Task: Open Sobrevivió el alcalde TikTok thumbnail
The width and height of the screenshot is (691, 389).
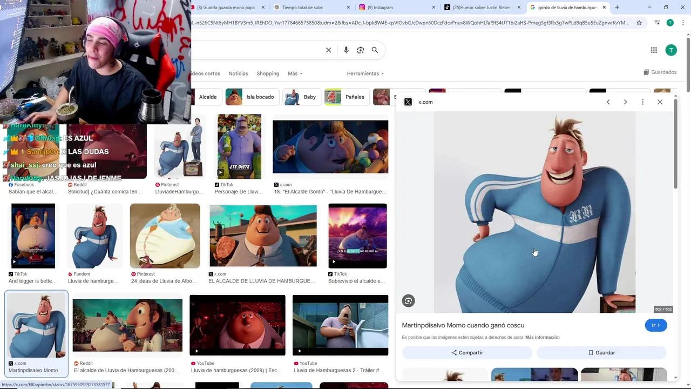Action: [x=357, y=236]
